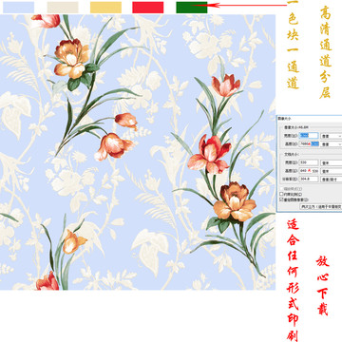Open the resolution unit dropdown

tap(332, 180)
